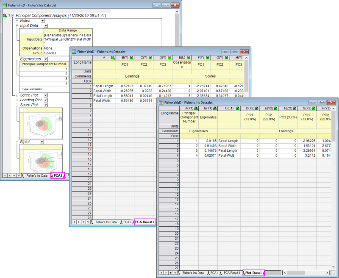Select PCA1 tab in the front window

(x=214, y=273)
